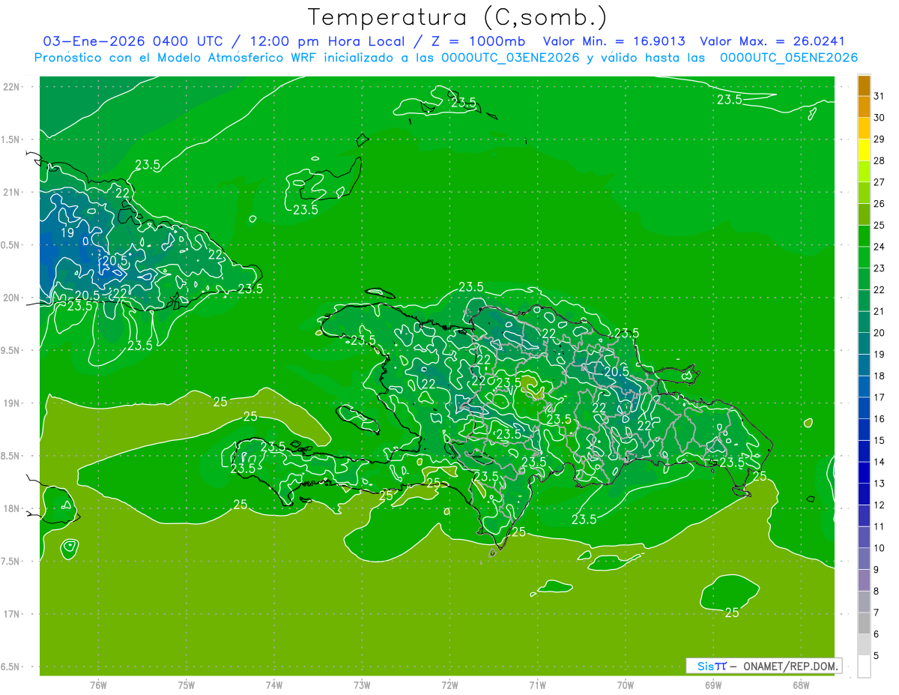Click legend swatch between 30 and 31
The height and width of the screenshot is (695, 899).
tap(864, 107)
